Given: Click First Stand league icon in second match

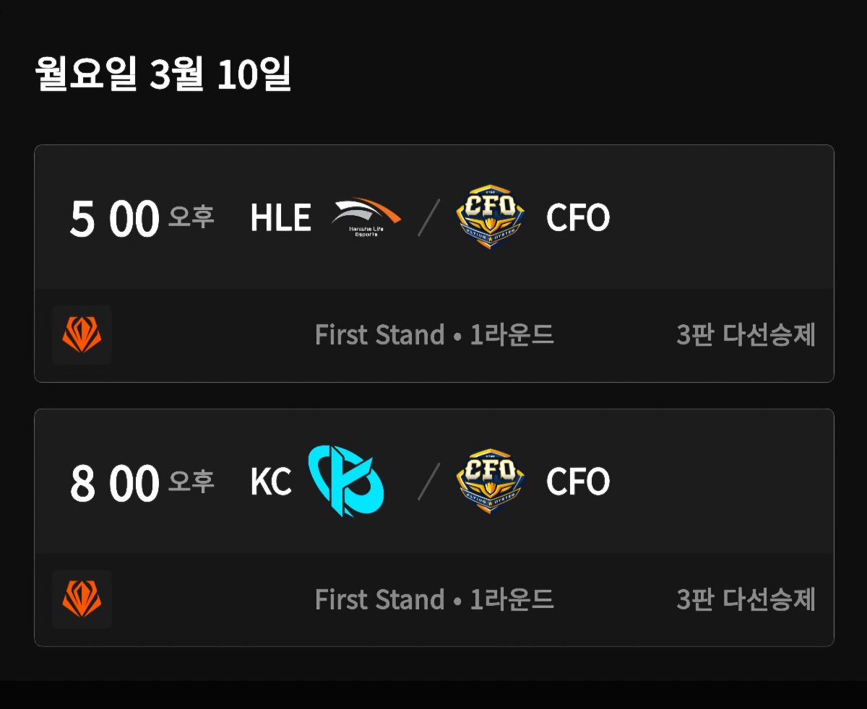Looking at the screenshot, I should (82, 599).
